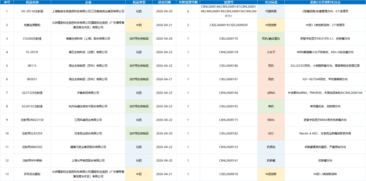Image resolution: width=366 pixels, height=181 pixels.
Task: Select the 注射用GLR1059 cell
Action: tap(32, 133)
